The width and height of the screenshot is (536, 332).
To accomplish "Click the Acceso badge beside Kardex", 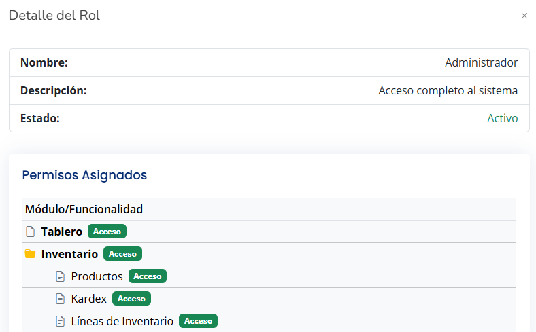I will tap(131, 299).
